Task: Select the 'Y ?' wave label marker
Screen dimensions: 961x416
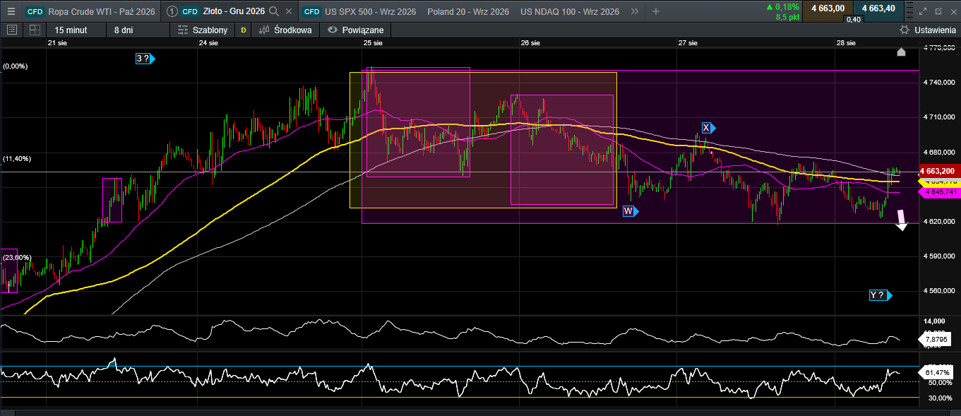Action: pos(881,295)
